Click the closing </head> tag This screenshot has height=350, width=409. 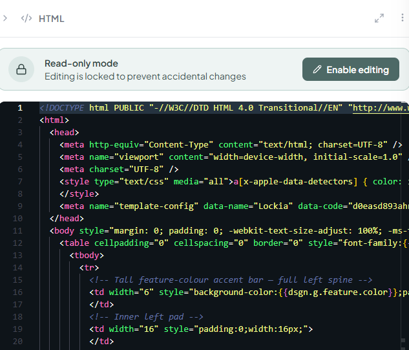click(x=67, y=219)
